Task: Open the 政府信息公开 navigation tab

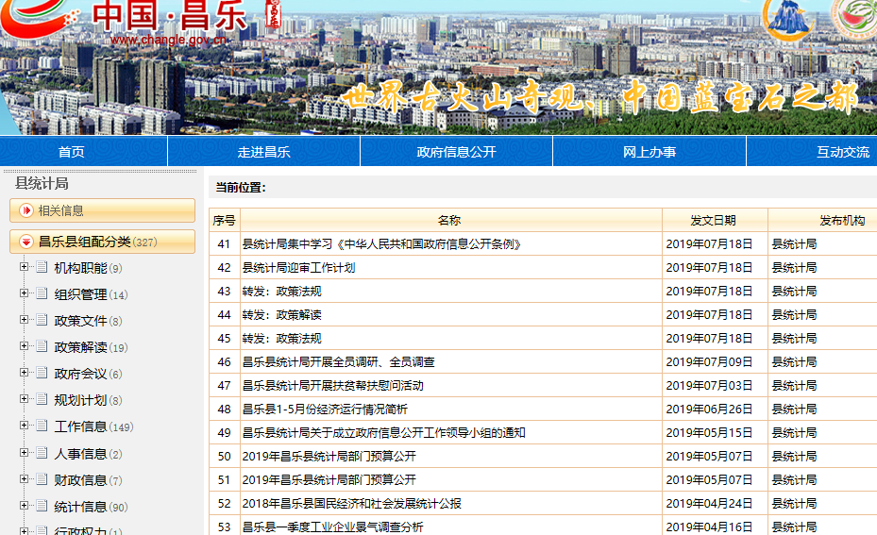Action: 456,152
